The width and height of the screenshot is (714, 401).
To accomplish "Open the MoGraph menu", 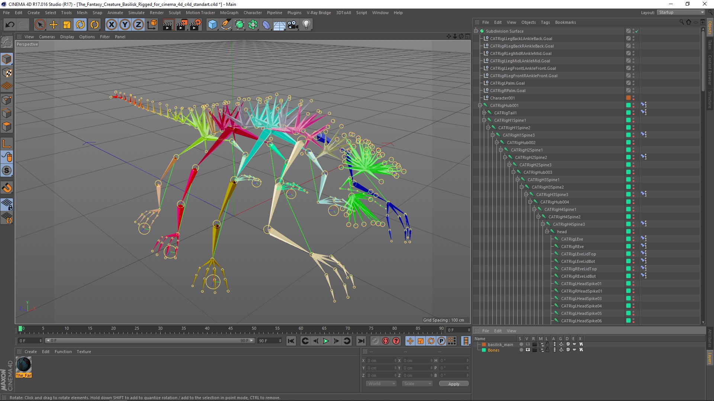I will pos(229,13).
